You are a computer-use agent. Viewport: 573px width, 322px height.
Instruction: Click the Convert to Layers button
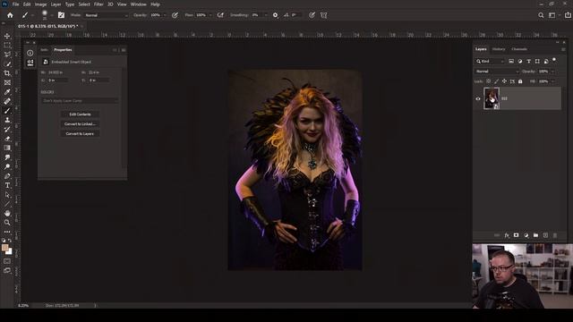pyautogui.click(x=80, y=133)
